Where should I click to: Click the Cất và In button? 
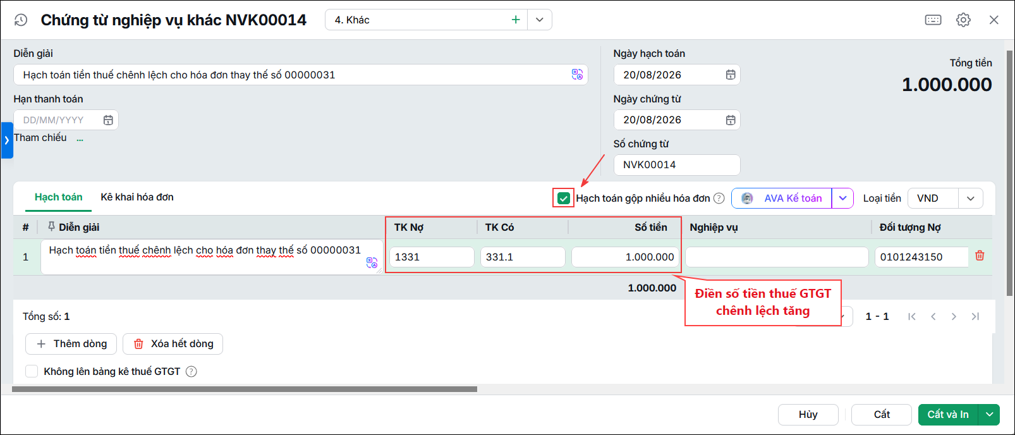coord(948,415)
